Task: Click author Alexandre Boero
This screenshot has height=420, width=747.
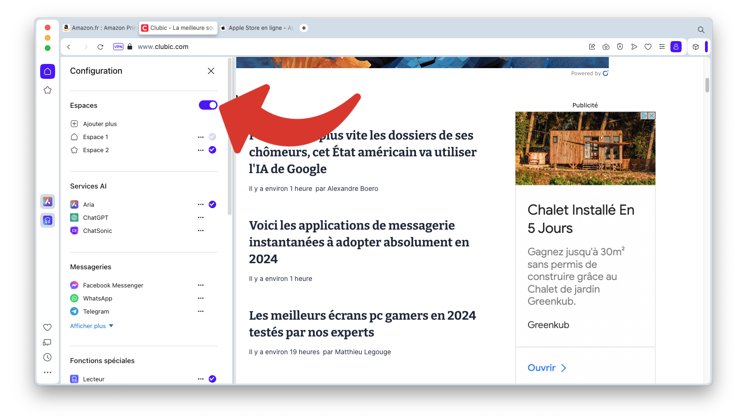Action: click(x=353, y=189)
